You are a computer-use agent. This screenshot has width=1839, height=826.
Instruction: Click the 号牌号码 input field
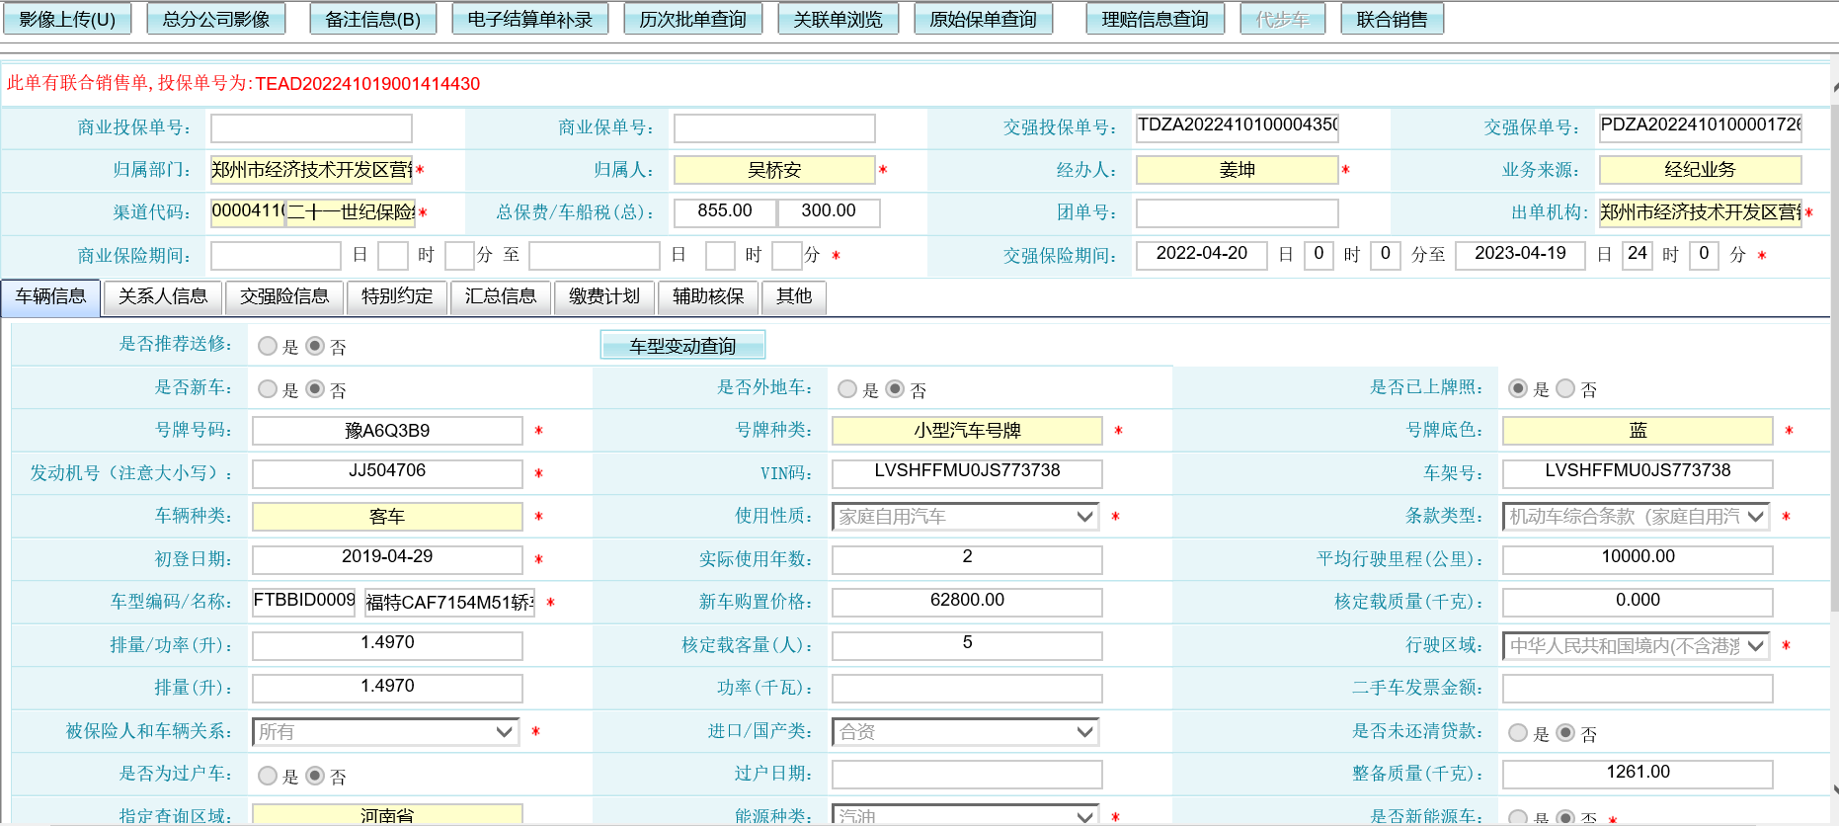[387, 431]
